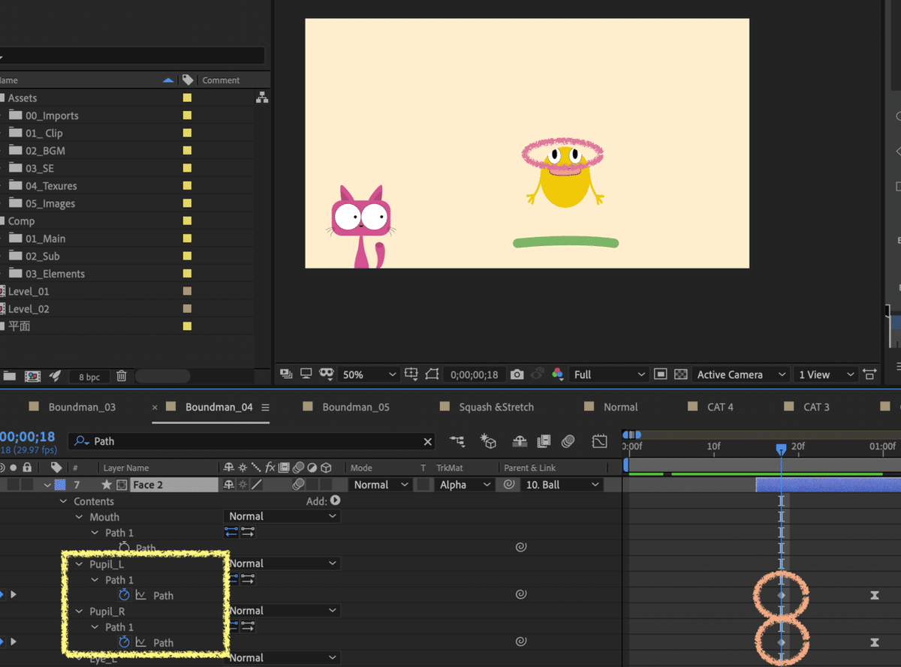Open the Graph Editor
Screen dimensions: 901x667
[x=599, y=442]
